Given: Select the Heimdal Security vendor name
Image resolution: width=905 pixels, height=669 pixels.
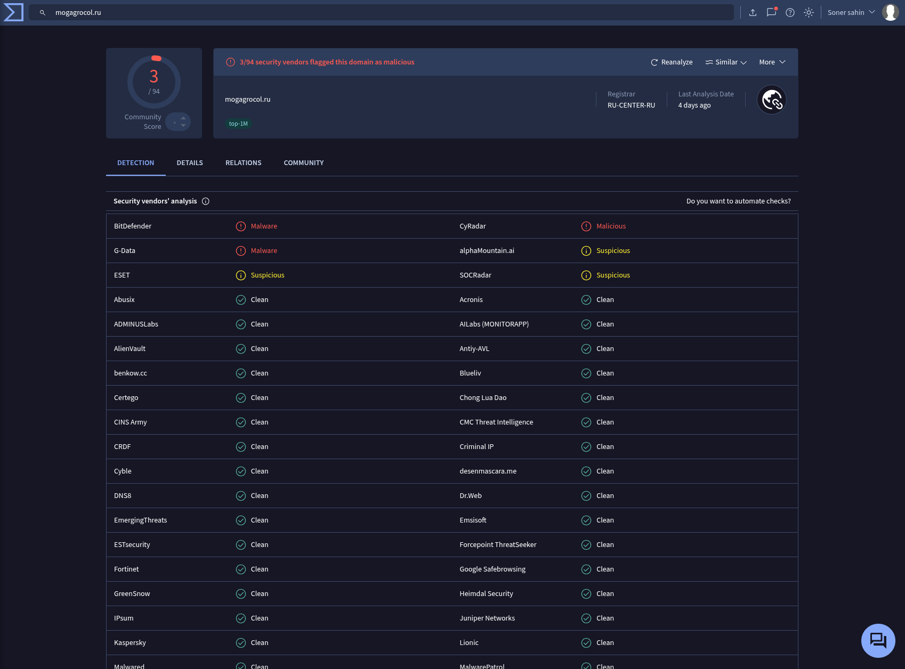Looking at the screenshot, I should point(486,594).
